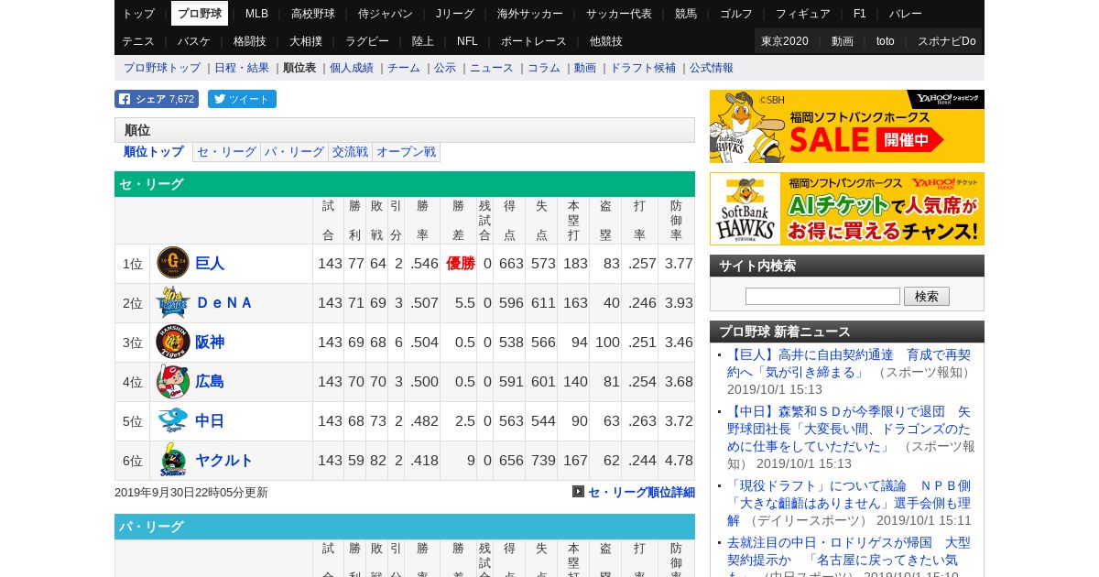Open 公式情報 sub-navigation link
The height and width of the screenshot is (577, 1099).
tap(712, 68)
